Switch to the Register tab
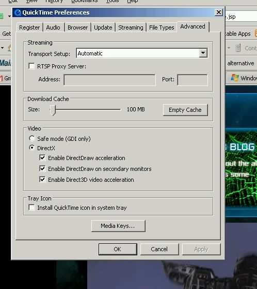257x289 pixels. point(29,27)
